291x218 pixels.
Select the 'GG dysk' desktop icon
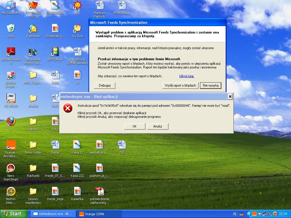point(77,31)
